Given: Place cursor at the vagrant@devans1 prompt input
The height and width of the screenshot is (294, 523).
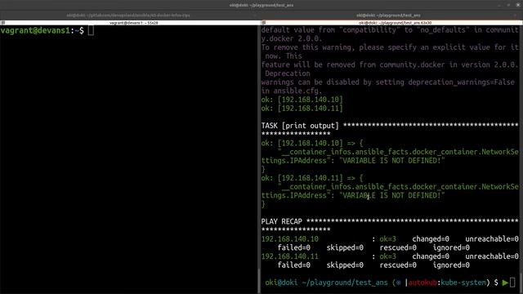Looking at the screenshot, I should pos(91,30).
